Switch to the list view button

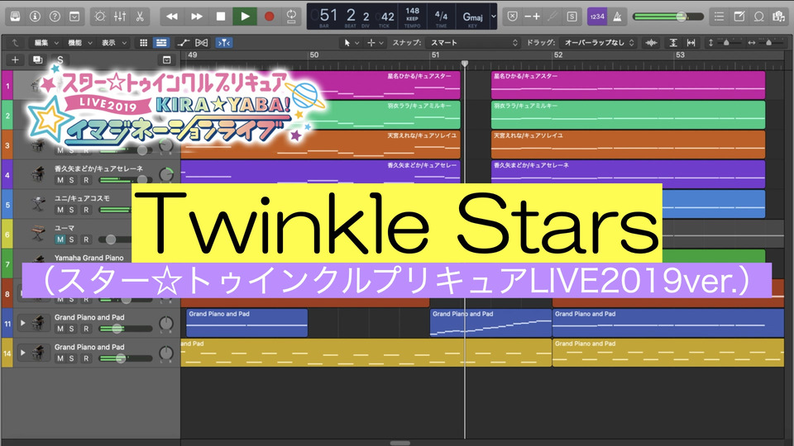click(161, 43)
